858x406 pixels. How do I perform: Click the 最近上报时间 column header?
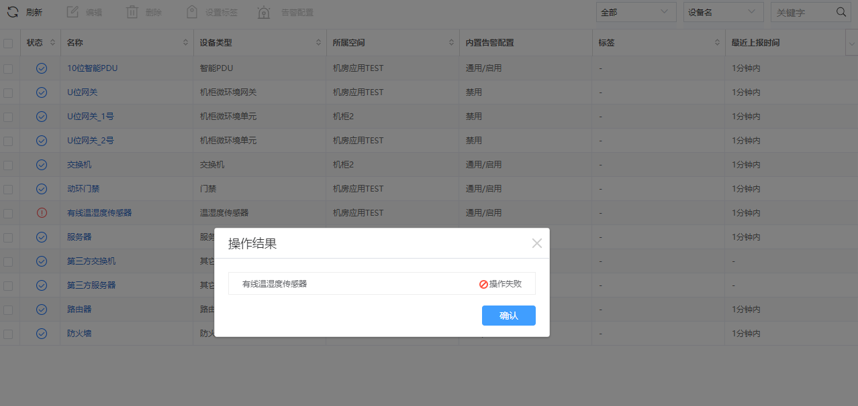click(755, 43)
